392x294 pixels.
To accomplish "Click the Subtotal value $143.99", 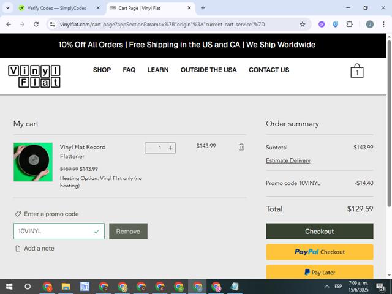I will 363,147.
